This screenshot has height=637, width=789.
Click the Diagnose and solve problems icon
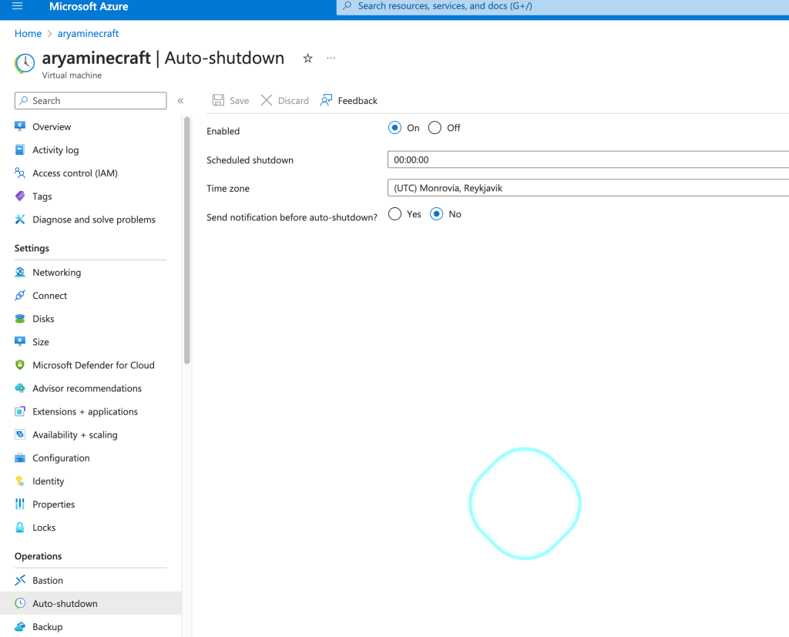20,219
